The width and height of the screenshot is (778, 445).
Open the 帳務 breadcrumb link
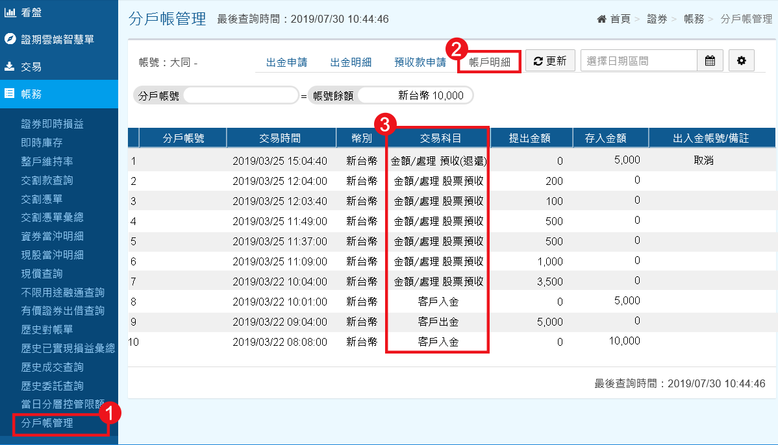[694, 19]
